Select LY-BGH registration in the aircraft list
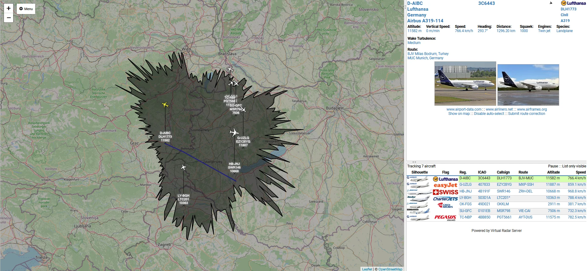This screenshot has width=587, height=271. [465, 198]
